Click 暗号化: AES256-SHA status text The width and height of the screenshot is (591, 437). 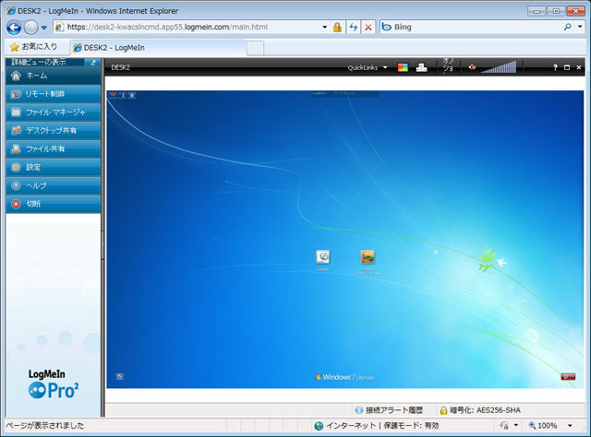[x=486, y=410]
